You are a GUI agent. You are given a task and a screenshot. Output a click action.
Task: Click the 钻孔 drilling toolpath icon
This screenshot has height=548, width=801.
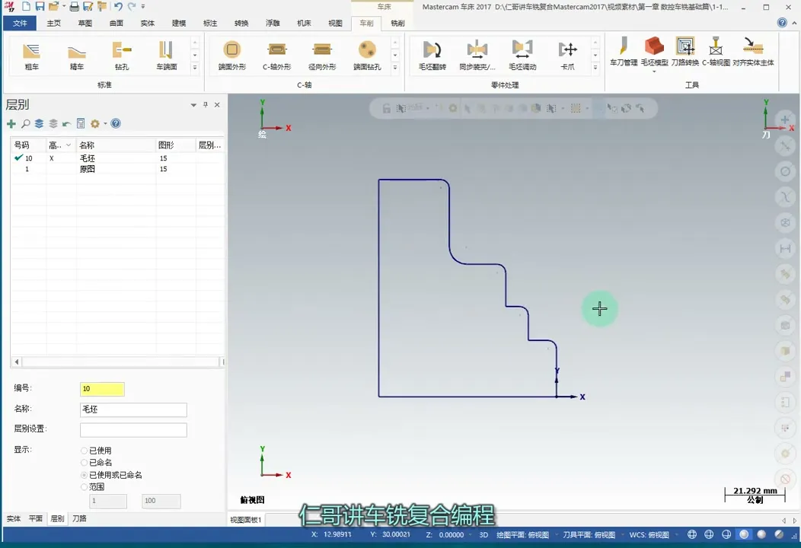(x=122, y=54)
